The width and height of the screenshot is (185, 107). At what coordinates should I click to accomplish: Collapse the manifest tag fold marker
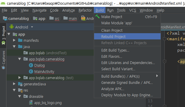pyautogui.click(x=164, y=39)
